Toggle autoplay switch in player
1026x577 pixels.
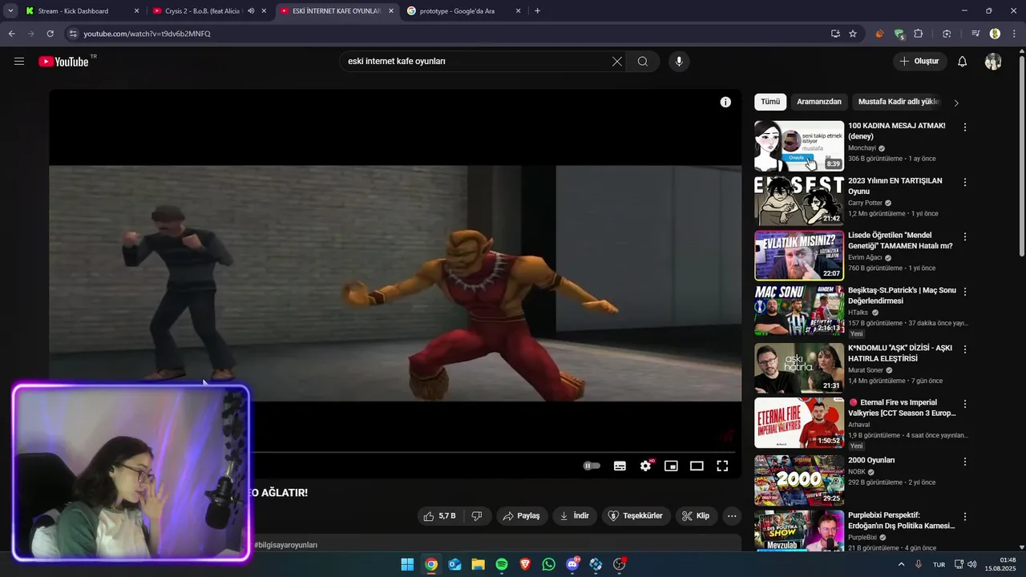(x=592, y=466)
